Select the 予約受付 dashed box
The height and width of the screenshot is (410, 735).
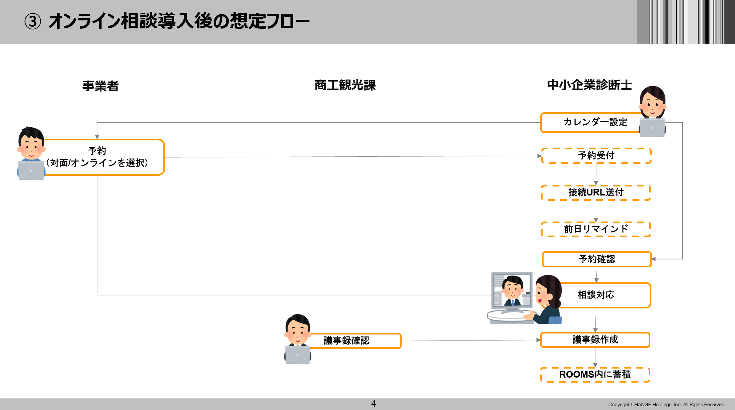pyautogui.click(x=596, y=156)
